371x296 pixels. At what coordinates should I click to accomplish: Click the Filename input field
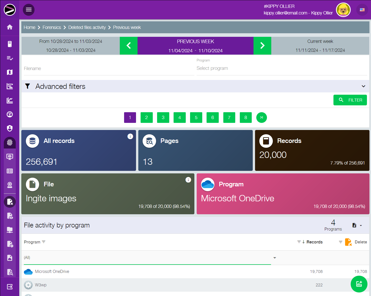pos(109,69)
